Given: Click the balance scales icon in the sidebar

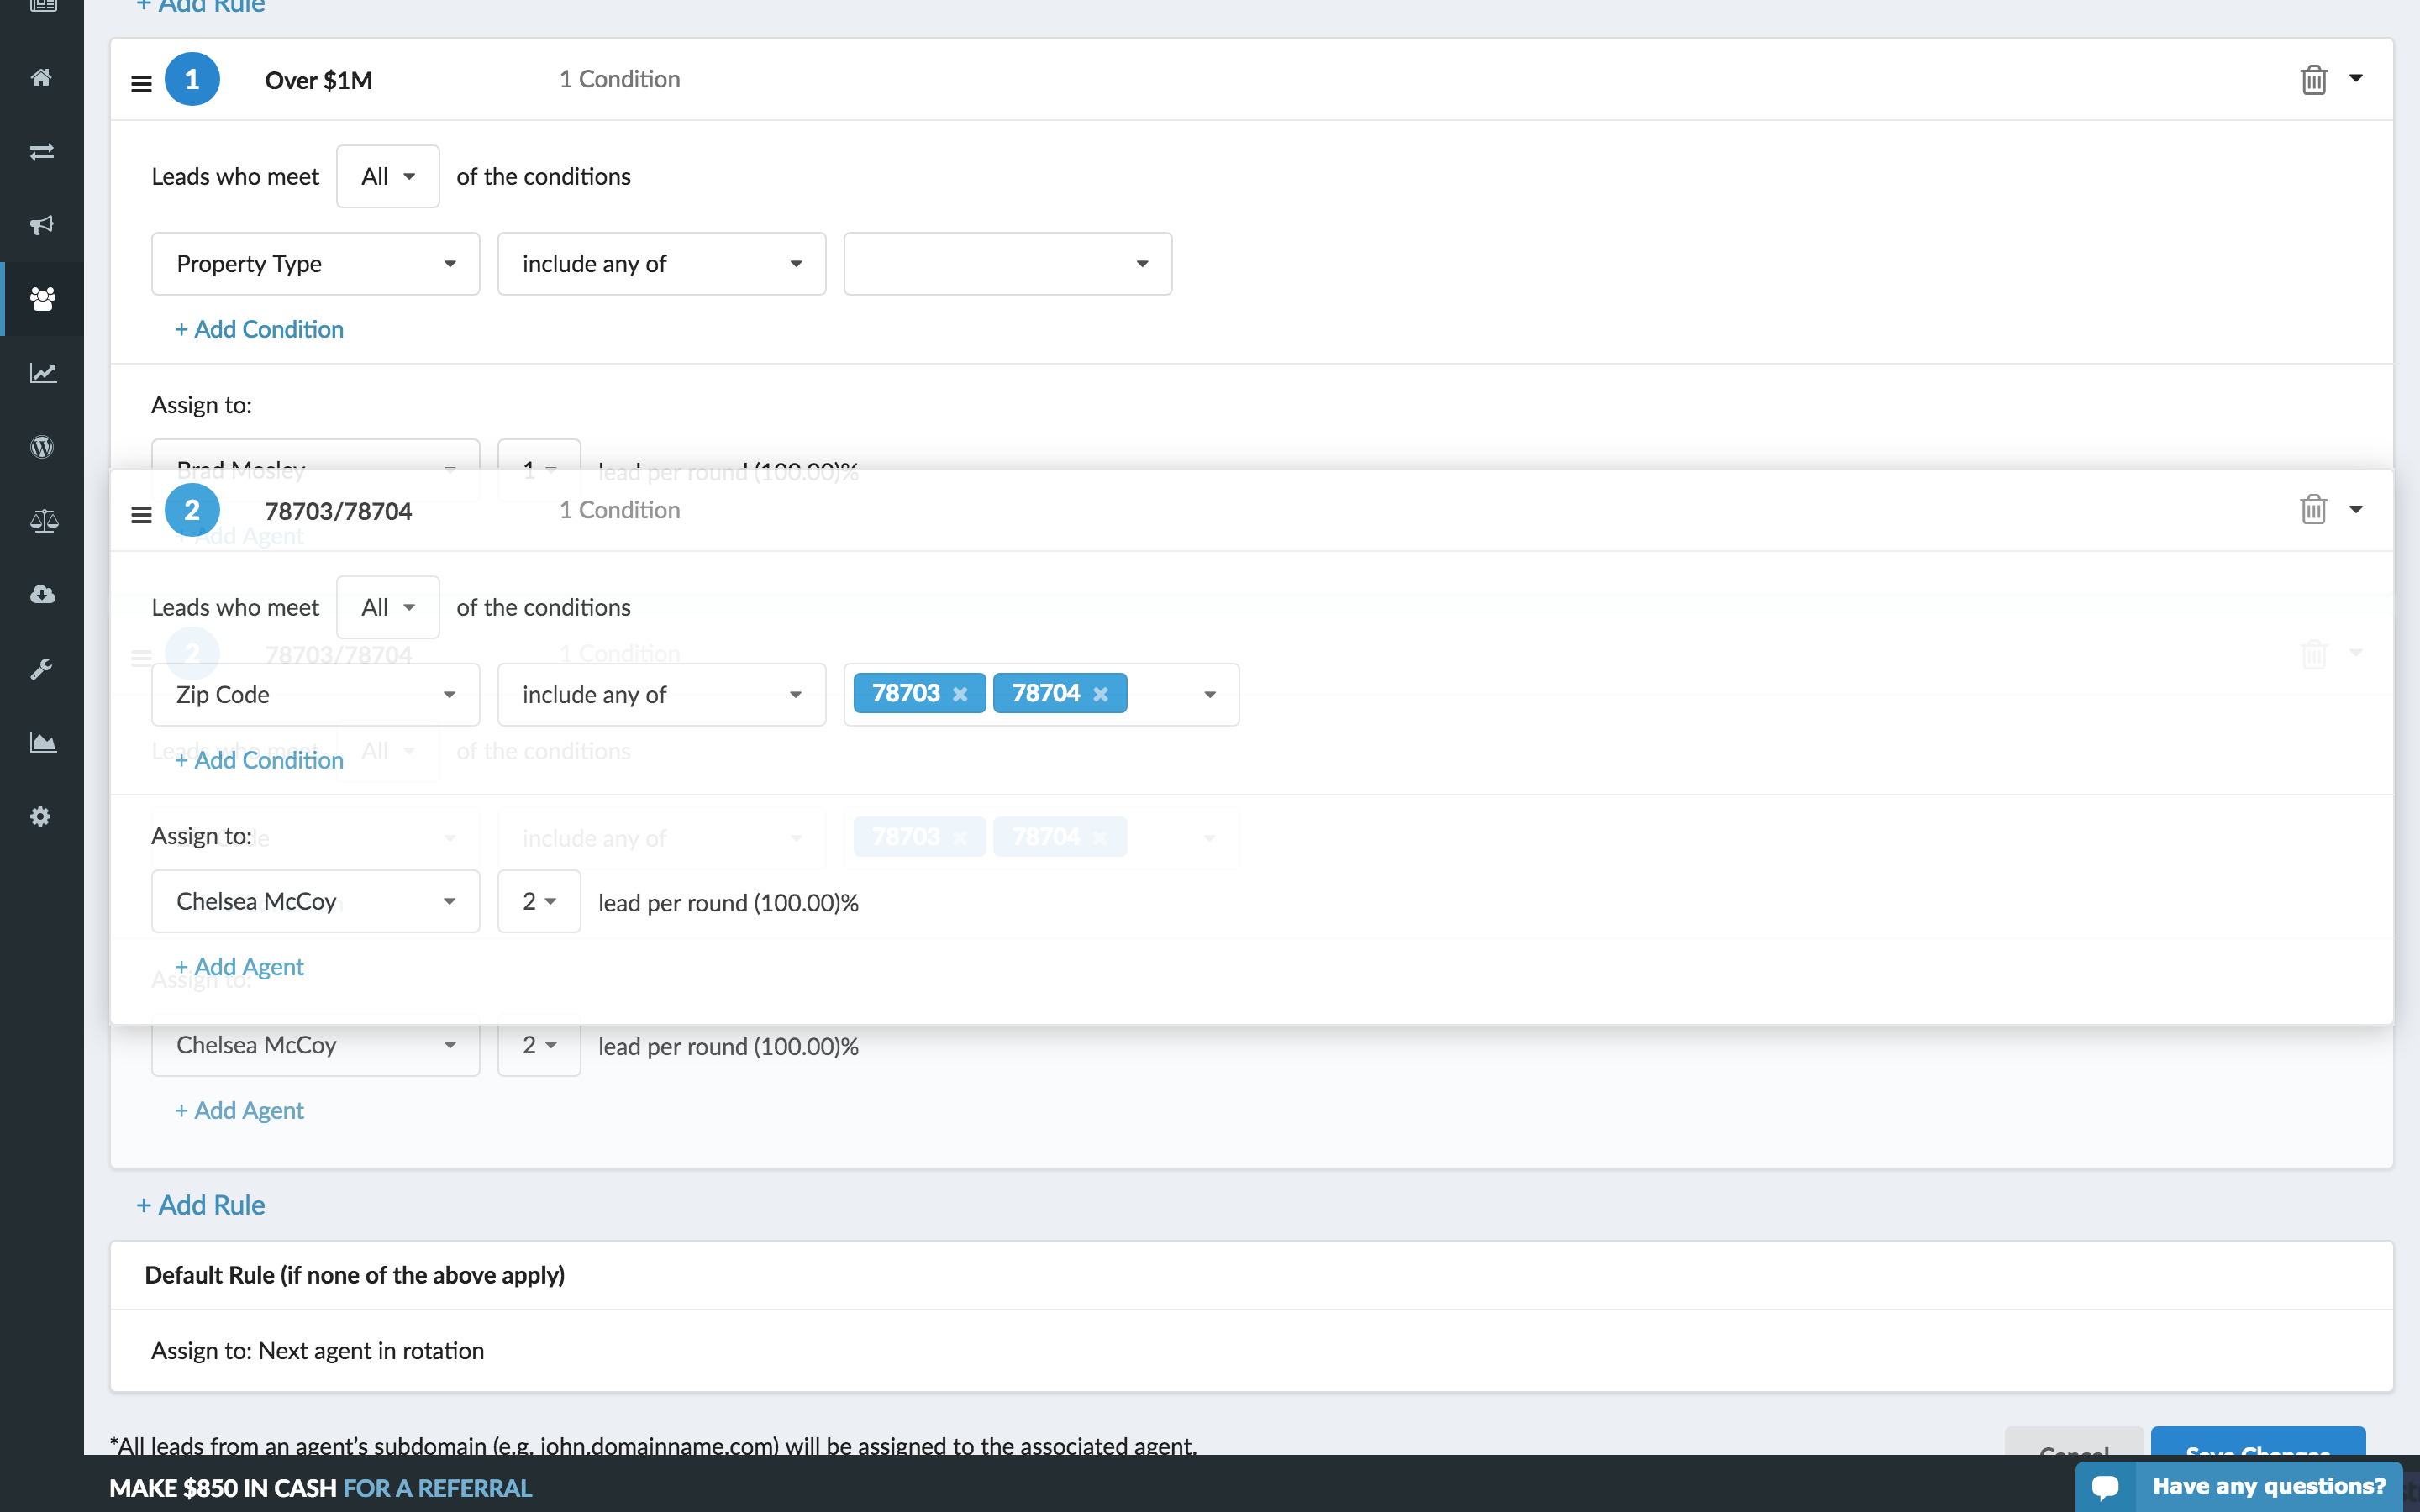Looking at the screenshot, I should (x=43, y=521).
